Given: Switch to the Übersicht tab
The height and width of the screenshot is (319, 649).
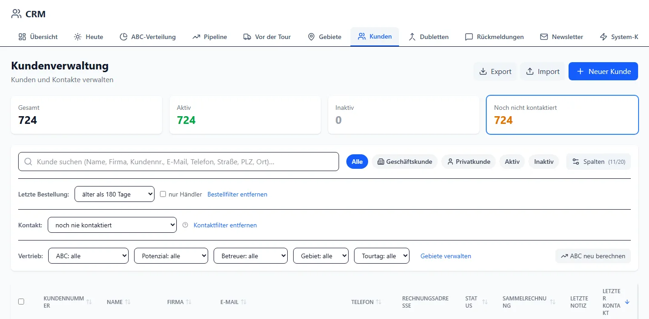Looking at the screenshot, I should [x=38, y=37].
